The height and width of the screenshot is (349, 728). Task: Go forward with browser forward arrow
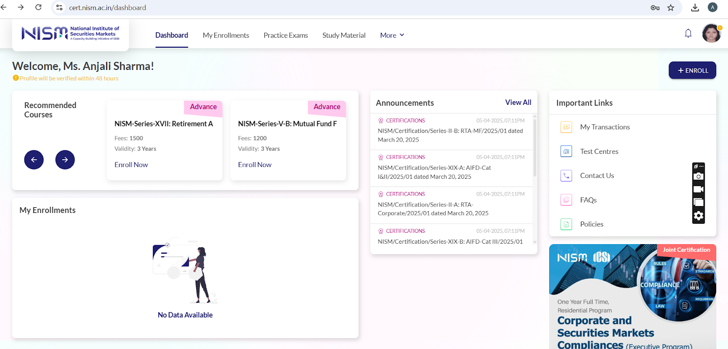[21, 7]
